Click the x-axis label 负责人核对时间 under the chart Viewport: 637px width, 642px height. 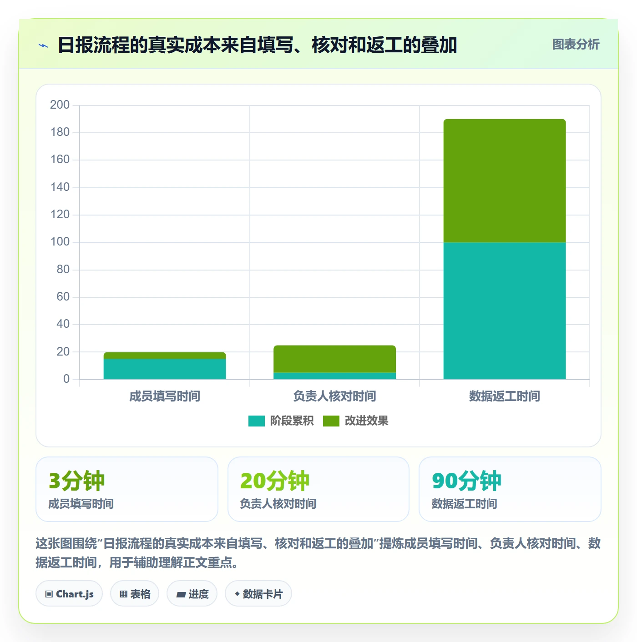tap(334, 396)
